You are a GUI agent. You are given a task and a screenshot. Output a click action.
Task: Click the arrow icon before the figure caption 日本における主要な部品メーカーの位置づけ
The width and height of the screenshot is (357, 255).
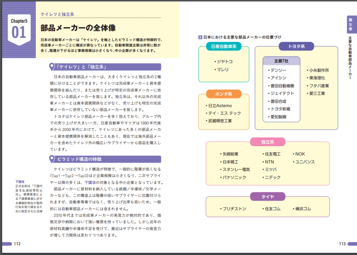200,37
